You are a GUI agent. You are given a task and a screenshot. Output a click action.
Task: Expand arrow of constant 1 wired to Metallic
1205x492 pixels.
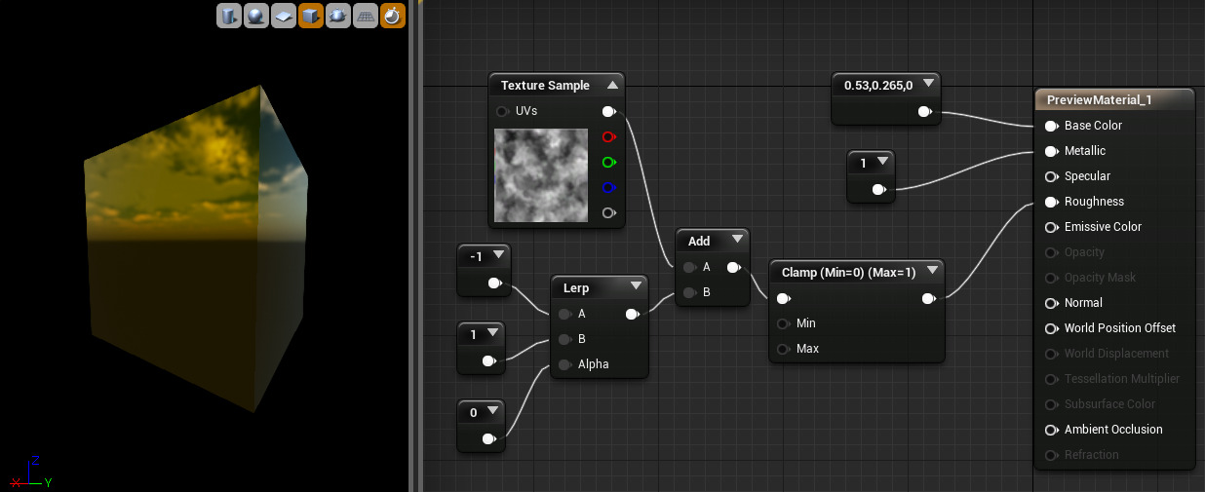[882, 162]
